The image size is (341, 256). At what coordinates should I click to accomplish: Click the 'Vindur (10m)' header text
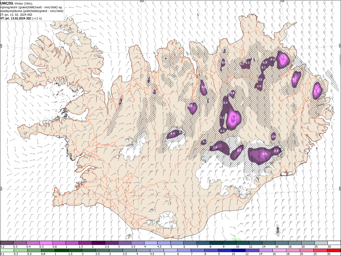click(23, 3)
